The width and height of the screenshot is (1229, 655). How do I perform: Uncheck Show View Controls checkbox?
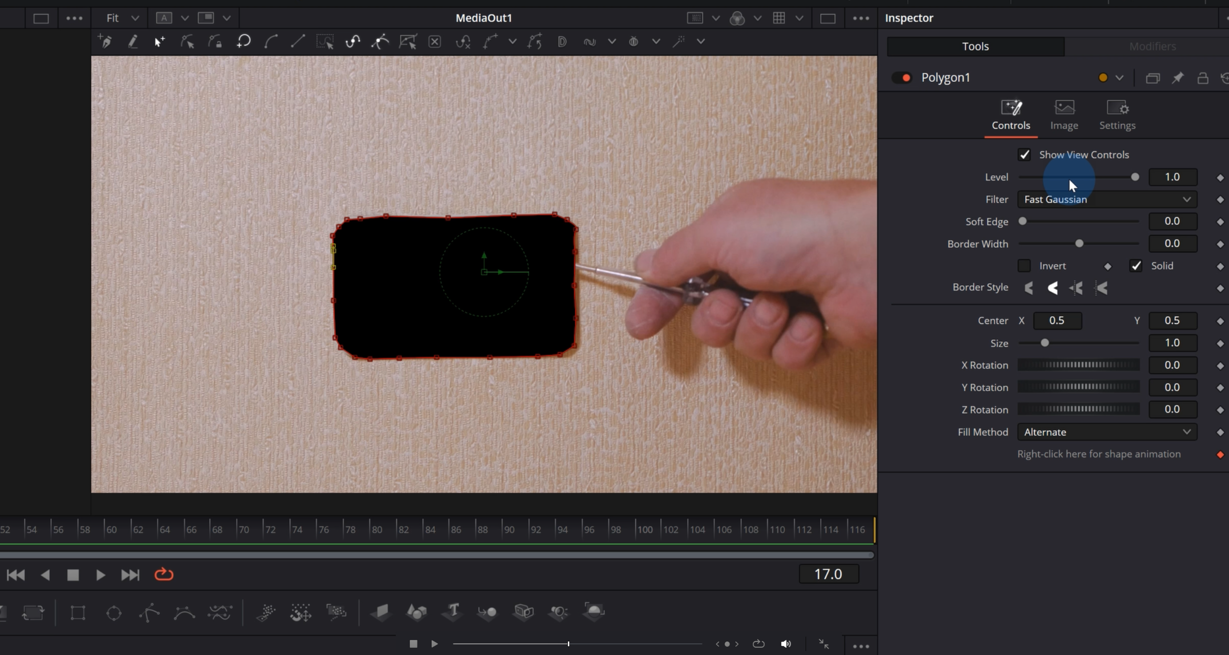tap(1024, 155)
